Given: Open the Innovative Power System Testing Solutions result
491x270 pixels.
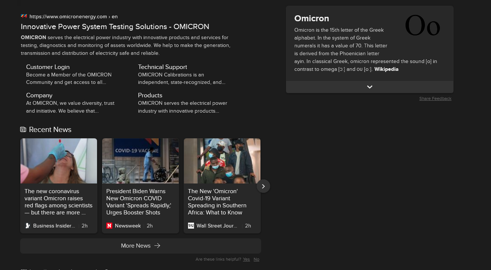Looking at the screenshot, I should (x=115, y=26).
